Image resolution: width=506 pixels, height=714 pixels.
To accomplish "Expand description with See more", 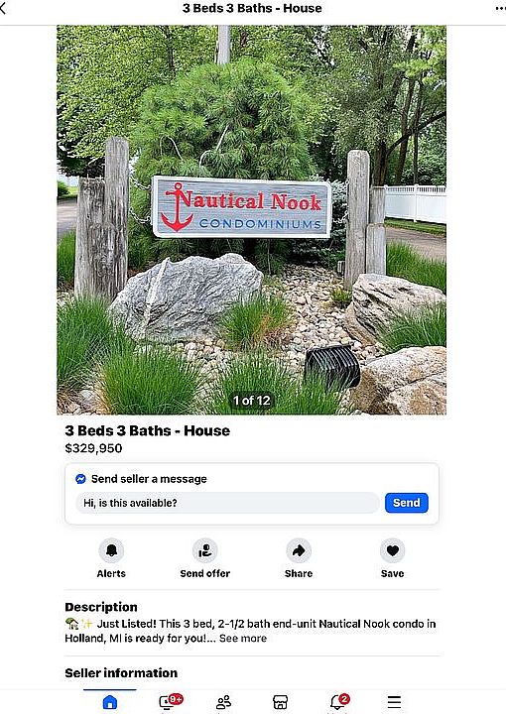I will pos(243,638).
